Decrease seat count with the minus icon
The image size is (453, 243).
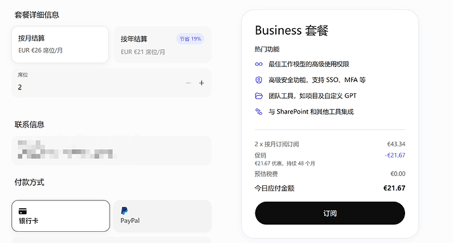188,83
